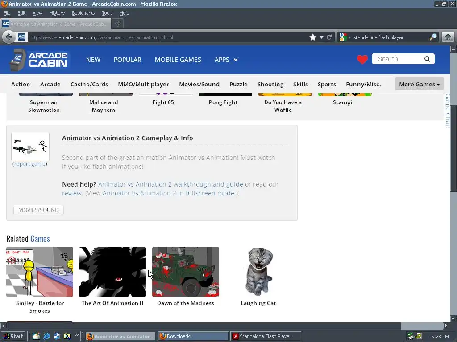Viewport: 457px width, 342px height.
Task: Click the MOVIES/SOUND tag button
Action: [x=38, y=210]
